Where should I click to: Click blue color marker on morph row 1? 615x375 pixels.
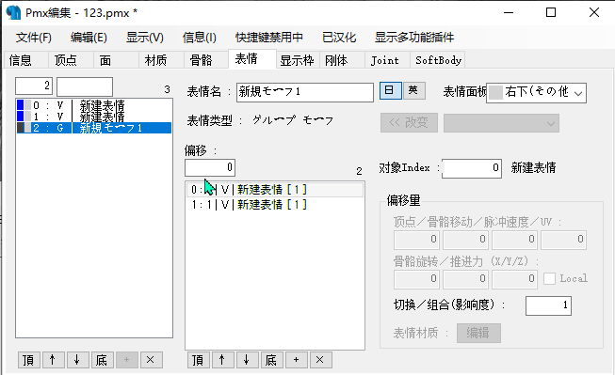(21, 117)
